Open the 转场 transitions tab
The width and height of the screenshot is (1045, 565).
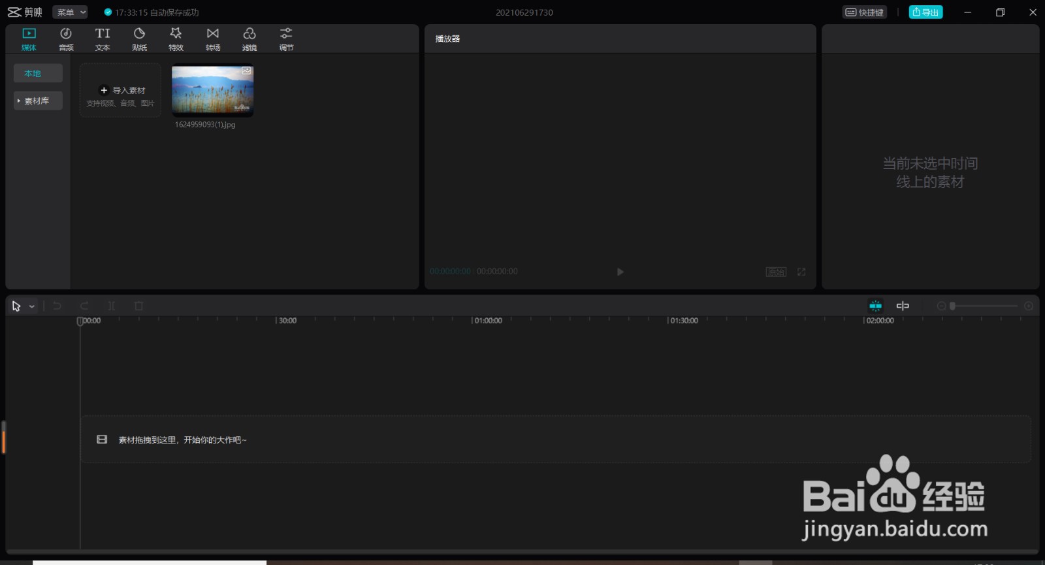pyautogui.click(x=213, y=39)
